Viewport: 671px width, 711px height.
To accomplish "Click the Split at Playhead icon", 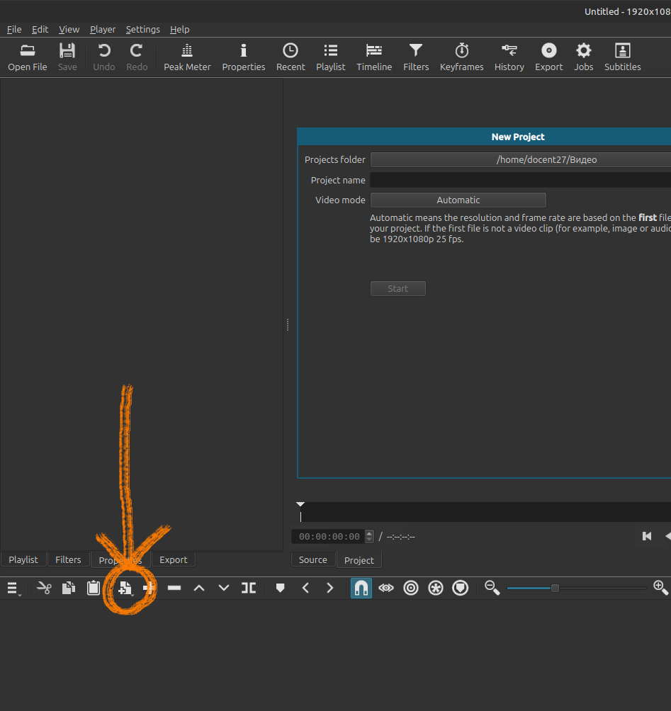I will click(249, 588).
